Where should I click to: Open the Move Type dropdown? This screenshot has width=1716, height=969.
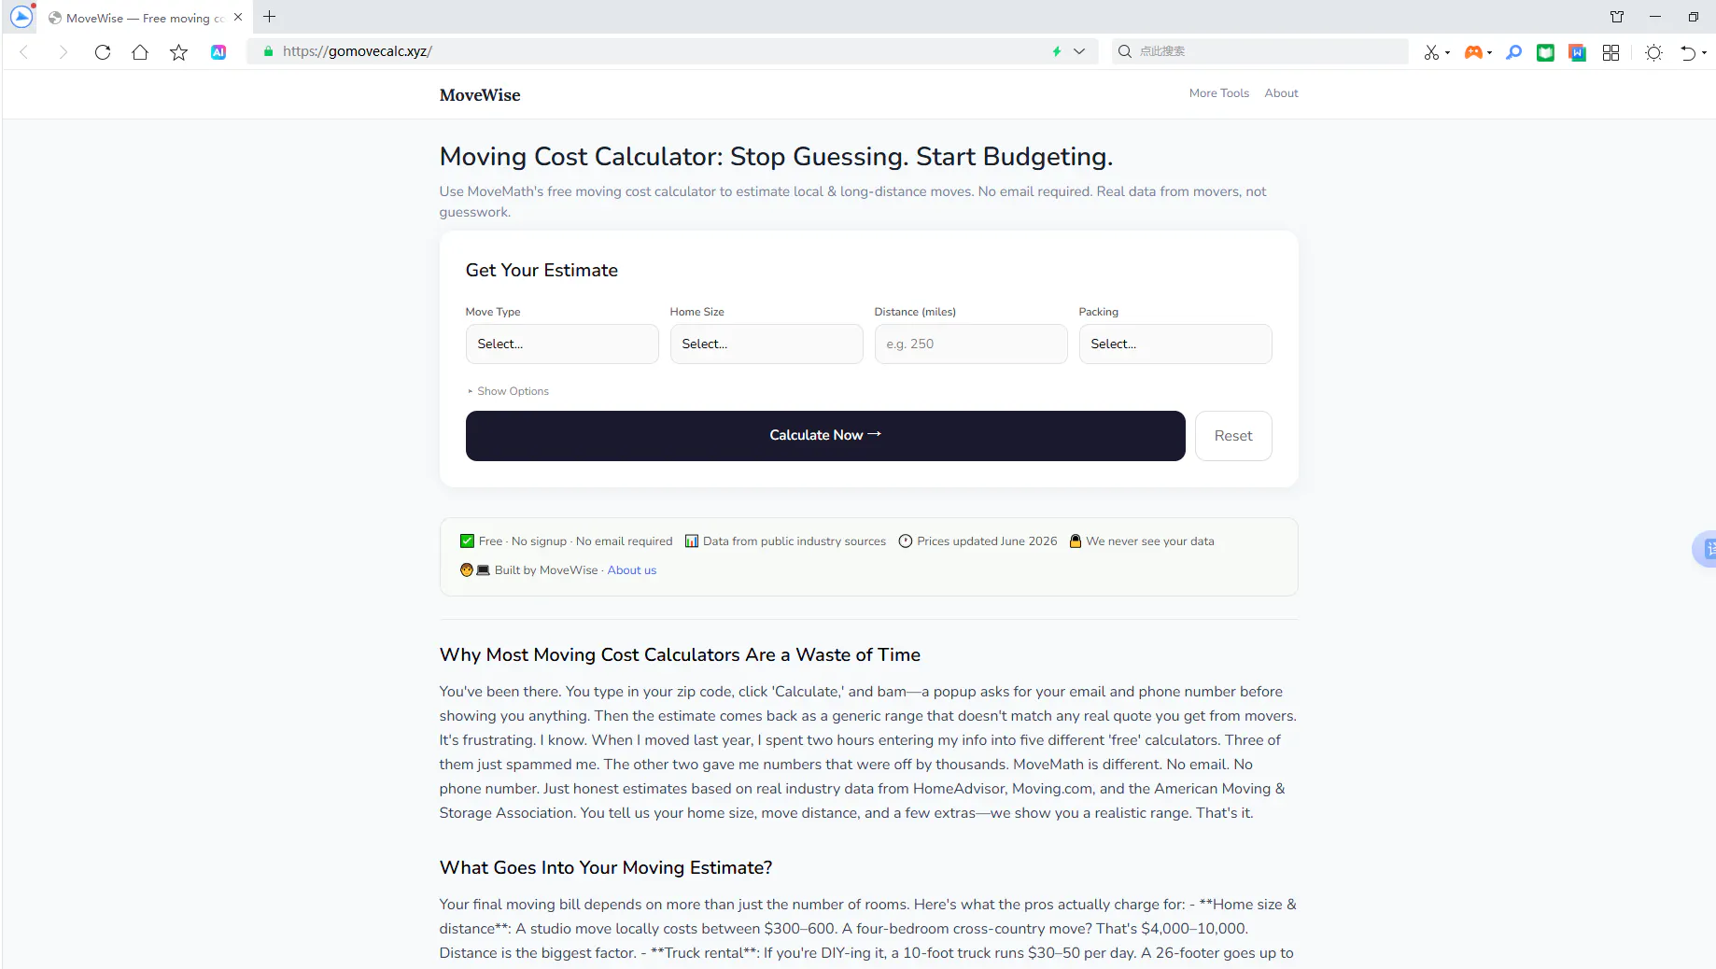pyautogui.click(x=562, y=344)
